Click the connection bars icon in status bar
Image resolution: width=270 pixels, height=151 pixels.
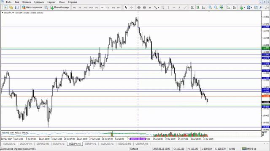click(244, 148)
